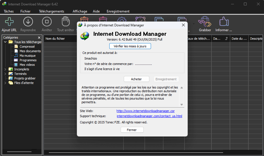Open the Enregistrement menu
This screenshot has height=156, width=264.
click(118, 11)
